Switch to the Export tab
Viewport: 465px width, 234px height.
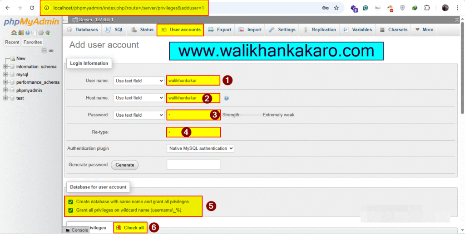coord(220,29)
